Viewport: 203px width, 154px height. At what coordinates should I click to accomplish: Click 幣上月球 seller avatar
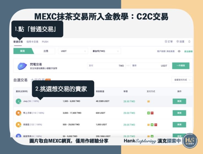(x=18, y=113)
